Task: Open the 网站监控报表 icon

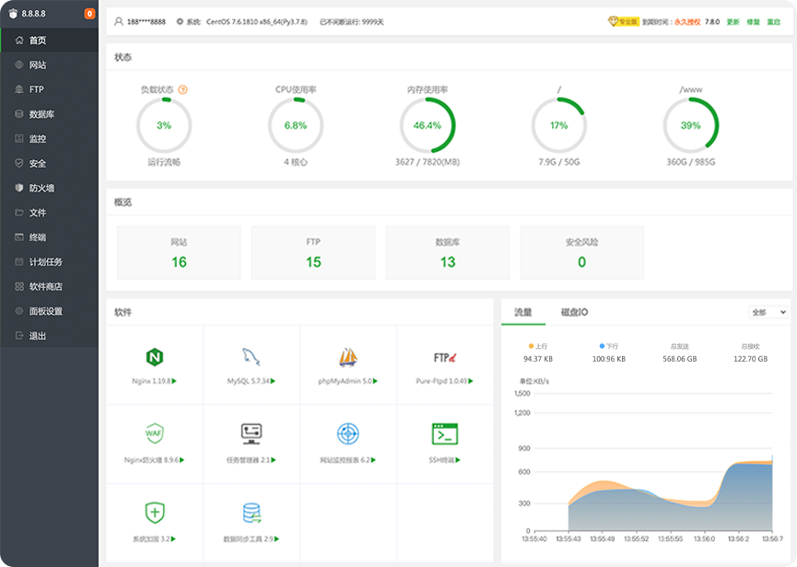Action: [347, 434]
